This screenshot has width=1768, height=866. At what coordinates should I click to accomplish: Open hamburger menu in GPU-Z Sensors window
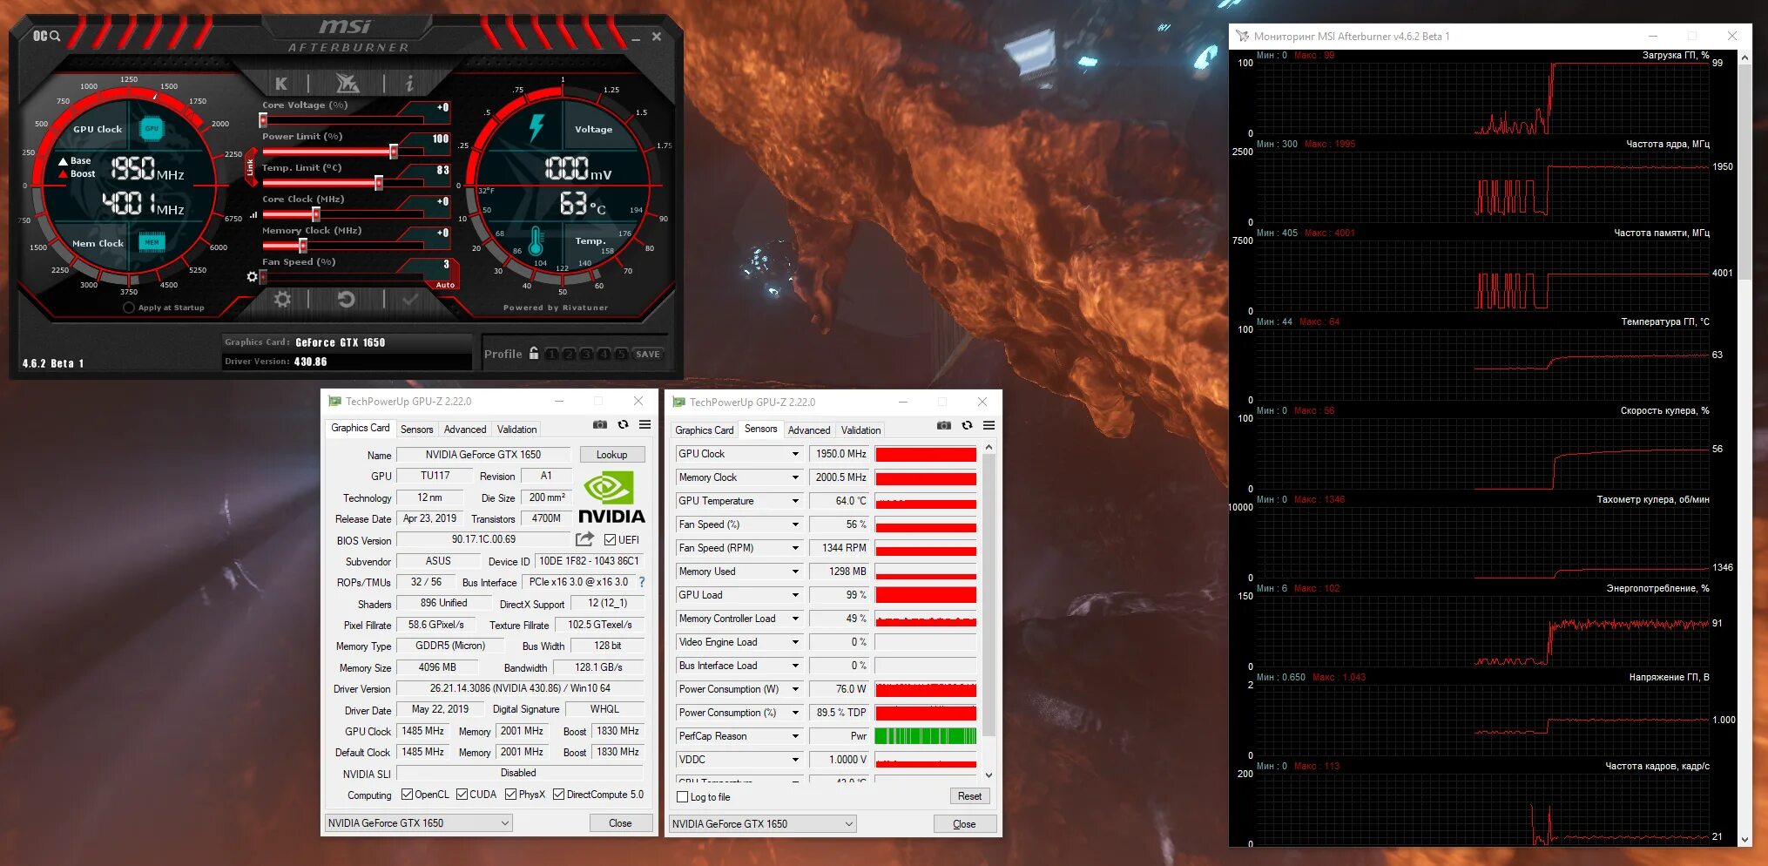[989, 425]
